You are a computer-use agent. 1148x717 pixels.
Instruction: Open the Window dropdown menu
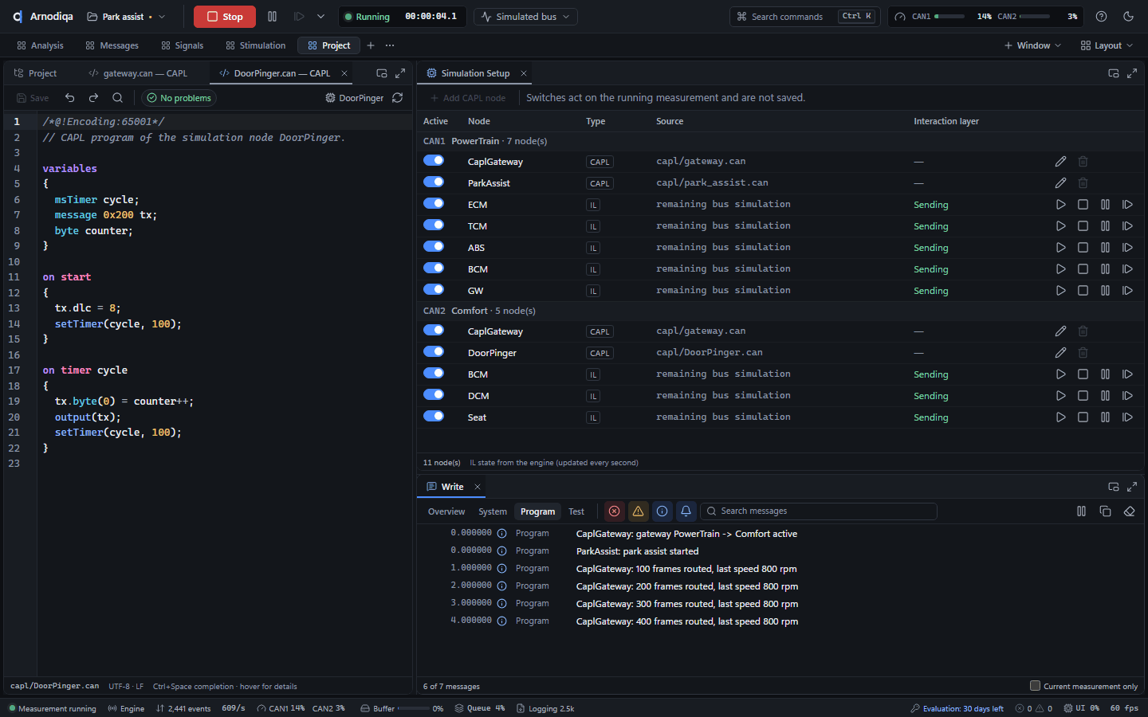pos(1032,45)
